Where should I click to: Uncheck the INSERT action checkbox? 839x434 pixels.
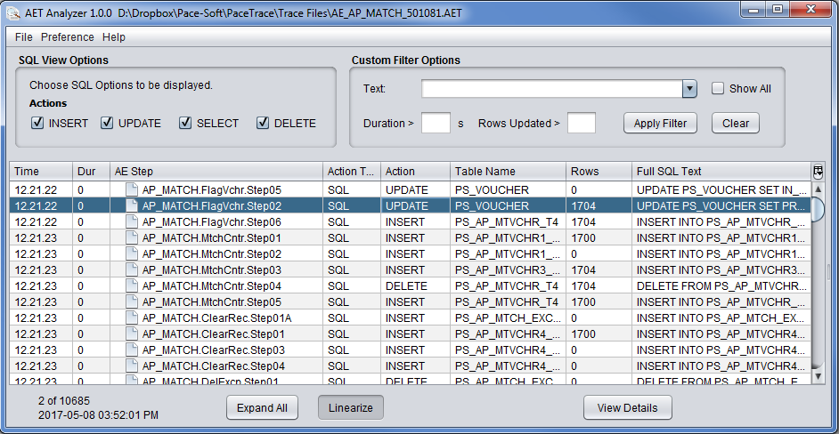pos(37,124)
